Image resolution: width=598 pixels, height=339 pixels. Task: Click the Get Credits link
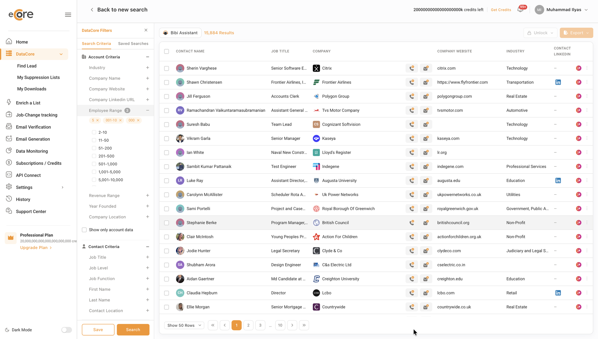(501, 10)
